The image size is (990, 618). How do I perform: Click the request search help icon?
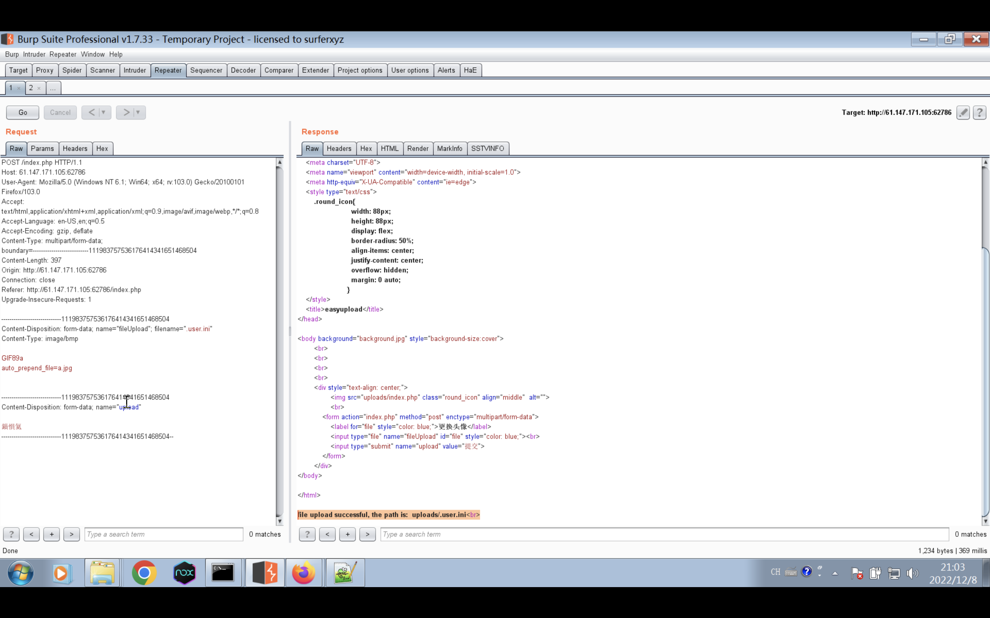point(11,534)
